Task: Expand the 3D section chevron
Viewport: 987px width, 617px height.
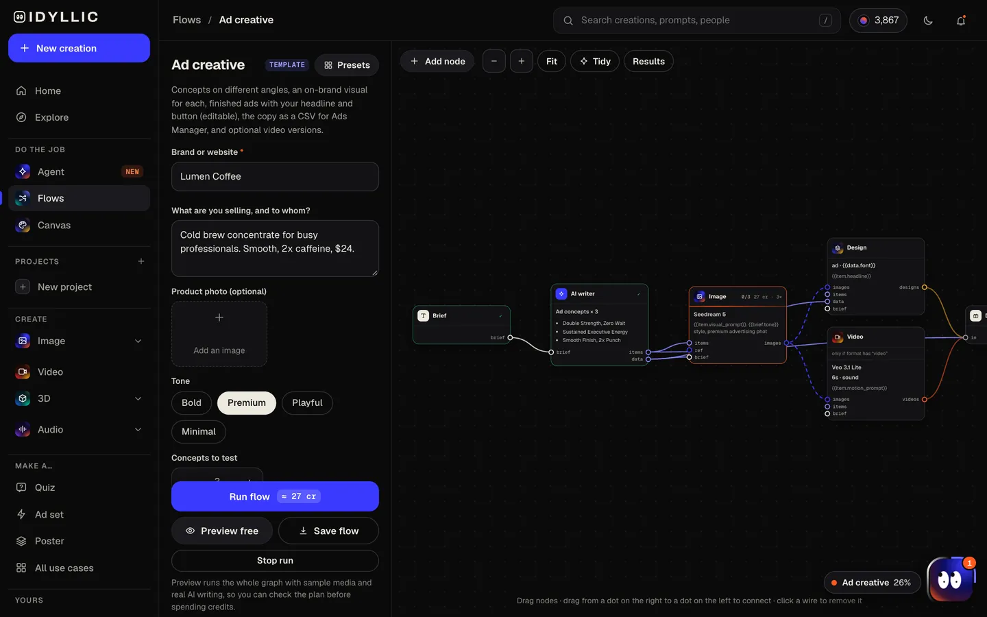Action: tap(138, 398)
